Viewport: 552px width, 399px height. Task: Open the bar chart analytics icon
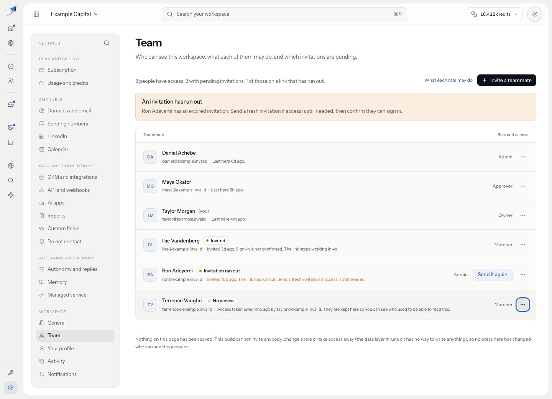point(11,142)
